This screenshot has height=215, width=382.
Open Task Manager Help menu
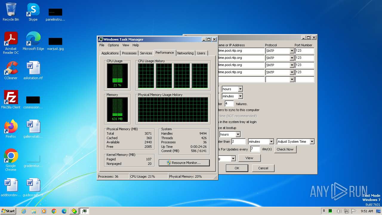pos(136,45)
